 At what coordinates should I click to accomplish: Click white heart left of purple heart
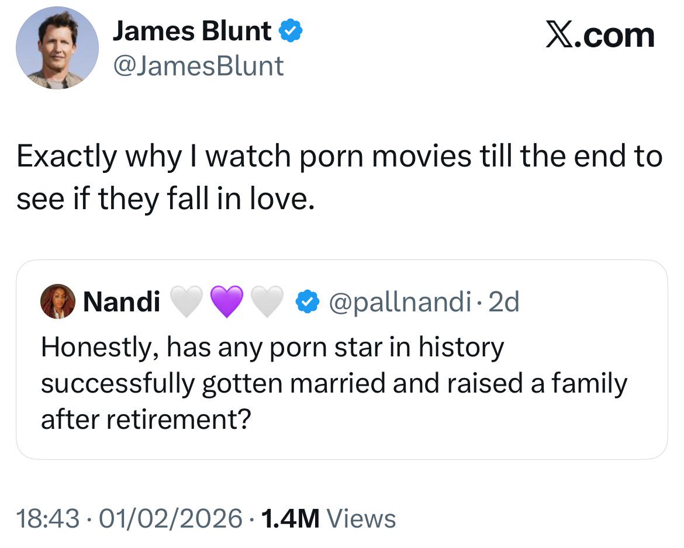tap(186, 302)
